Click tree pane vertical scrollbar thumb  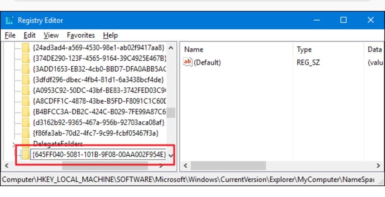pos(171,113)
